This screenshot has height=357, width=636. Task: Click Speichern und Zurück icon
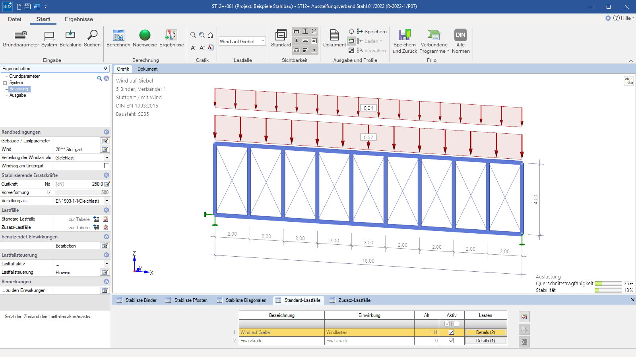405,41
